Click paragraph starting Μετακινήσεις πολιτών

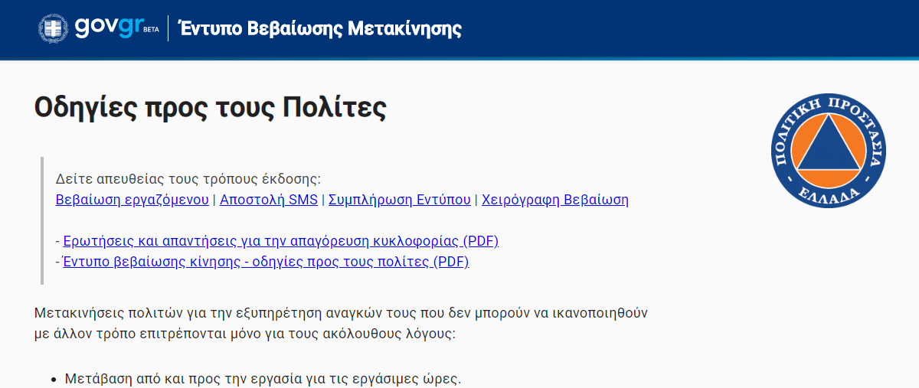pyautogui.click(x=342, y=324)
